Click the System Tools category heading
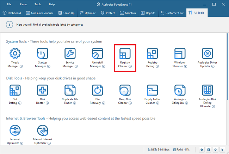The width and height of the screenshot is (229, 154). (17, 41)
